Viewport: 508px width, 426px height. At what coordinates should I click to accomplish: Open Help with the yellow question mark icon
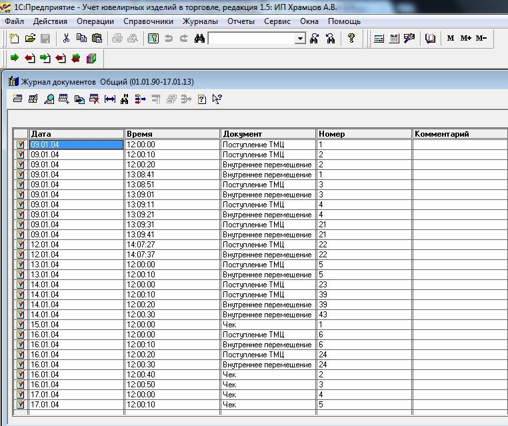[x=351, y=39]
